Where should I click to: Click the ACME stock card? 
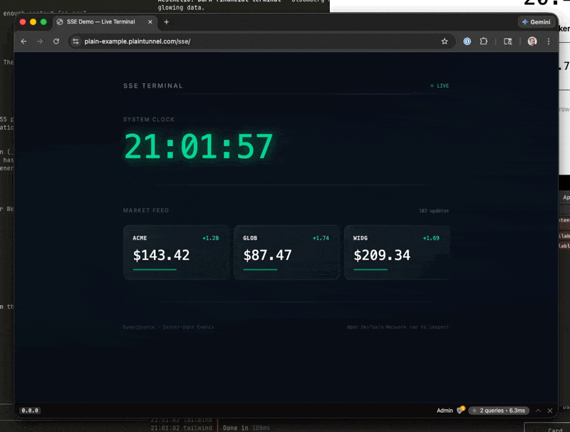point(176,252)
